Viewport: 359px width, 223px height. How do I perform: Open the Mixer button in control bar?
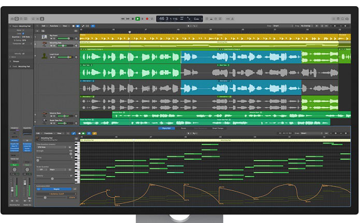38,19
